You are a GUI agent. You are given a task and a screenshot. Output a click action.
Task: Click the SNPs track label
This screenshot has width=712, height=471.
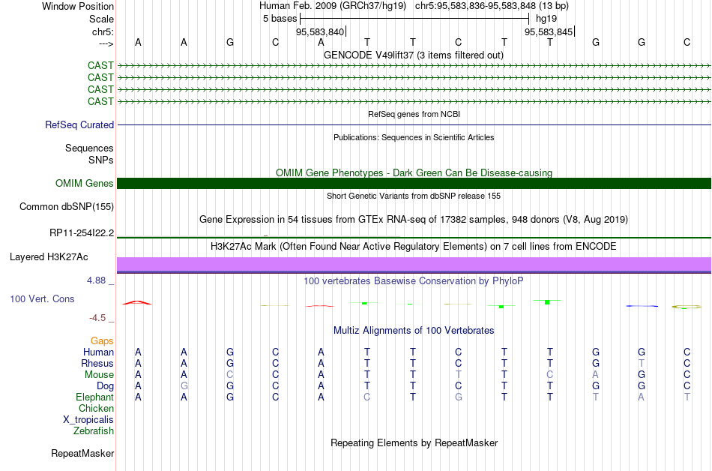point(101,160)
